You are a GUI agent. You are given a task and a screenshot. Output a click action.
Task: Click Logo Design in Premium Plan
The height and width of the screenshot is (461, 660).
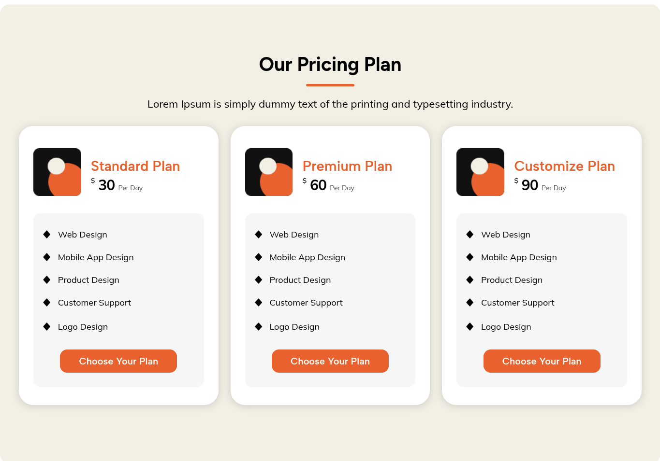pos(294,327)
